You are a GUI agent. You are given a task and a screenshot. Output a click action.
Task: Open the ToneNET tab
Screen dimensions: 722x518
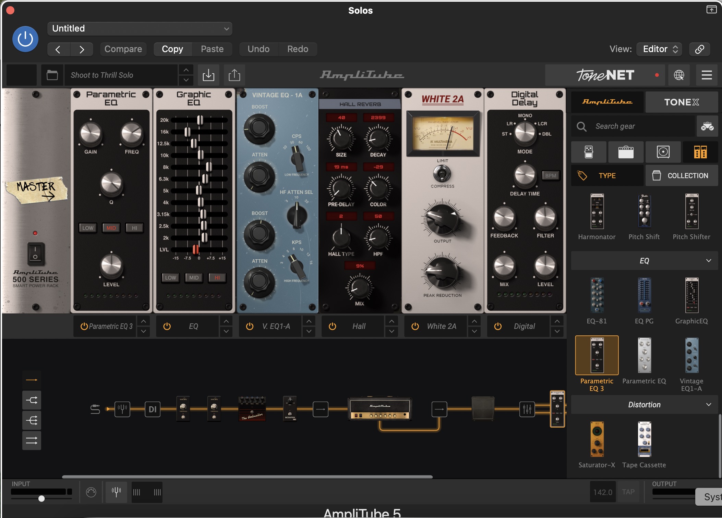605,75
